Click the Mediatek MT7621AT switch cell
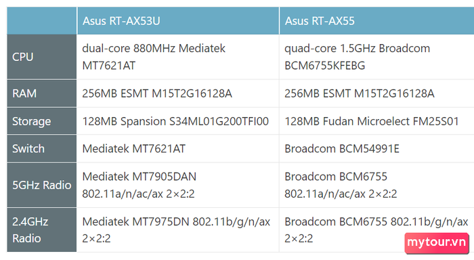The image size is (474, 260). click(x=178, y=149)
